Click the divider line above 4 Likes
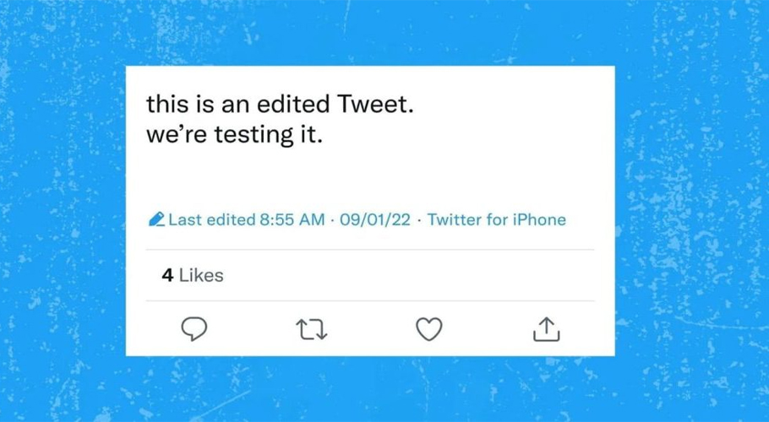The width and height of the screenshot is (769, 422). [370, 250]
